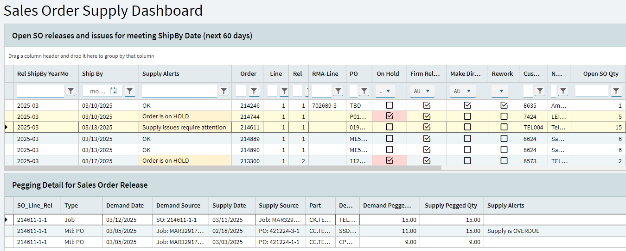
Task: Open filter menu for Order column
Action: (x=254, y=91)
